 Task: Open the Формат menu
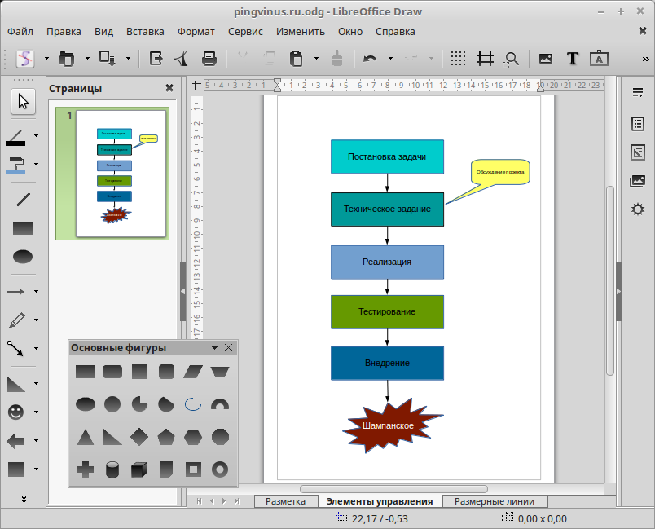click(x=196, y=32)
